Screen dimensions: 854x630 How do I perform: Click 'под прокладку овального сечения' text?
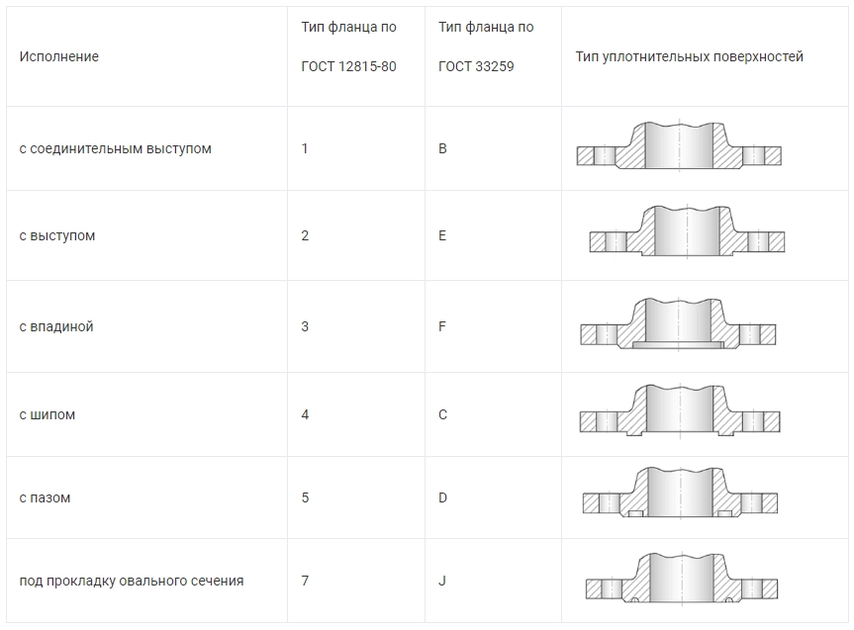coord(132,581)
